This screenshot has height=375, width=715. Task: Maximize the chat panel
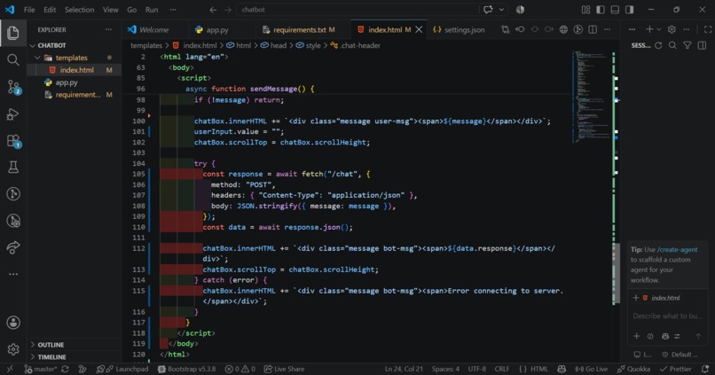click(708, 29)
